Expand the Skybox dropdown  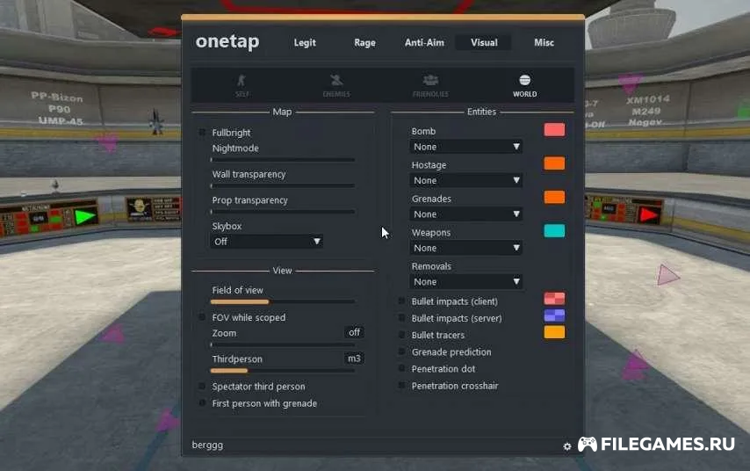[x=267, y=241]
